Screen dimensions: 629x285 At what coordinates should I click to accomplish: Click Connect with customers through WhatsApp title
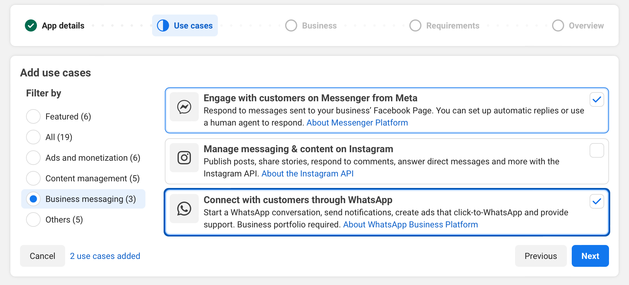pyautogui.click(x=298, y=200)
